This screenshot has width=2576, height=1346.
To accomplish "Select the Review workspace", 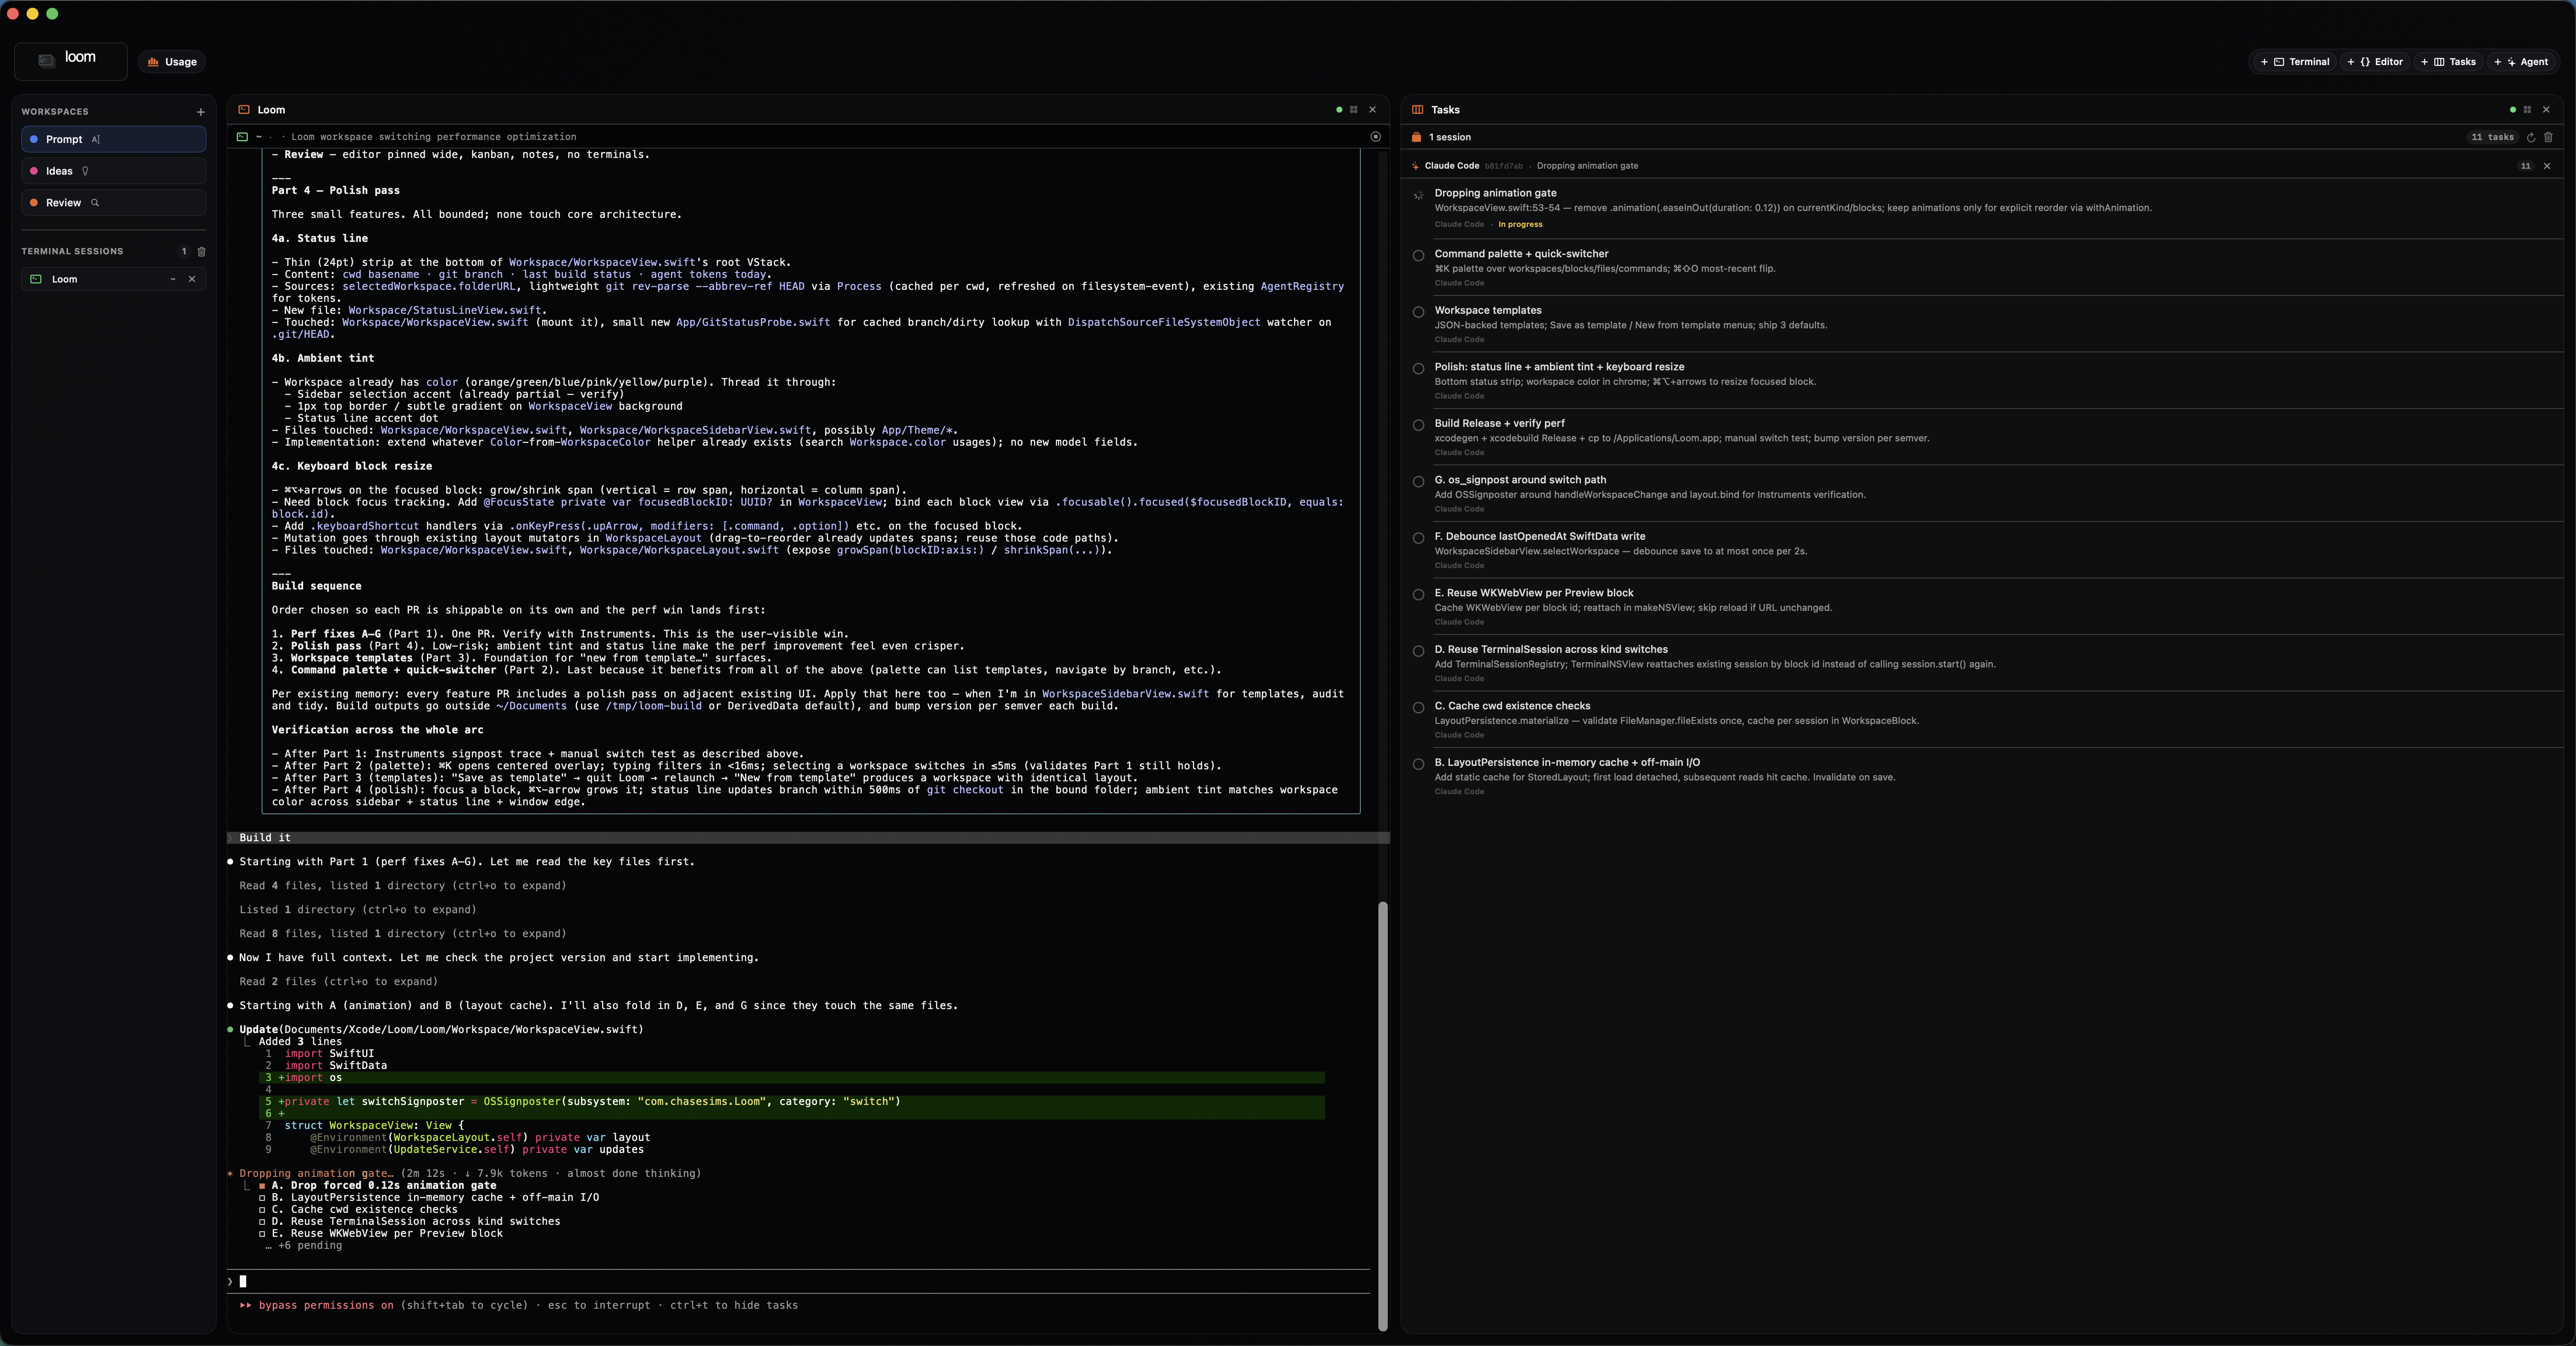I will pyautogui.click(x=114, y=203).
